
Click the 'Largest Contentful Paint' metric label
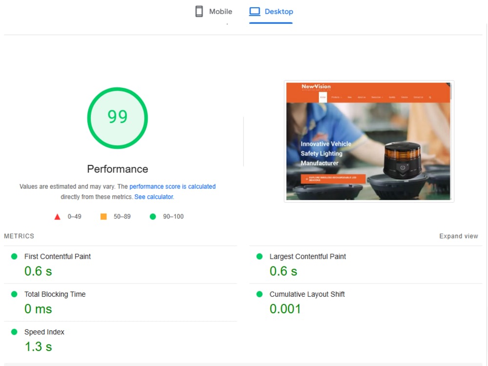pos(307,257)
